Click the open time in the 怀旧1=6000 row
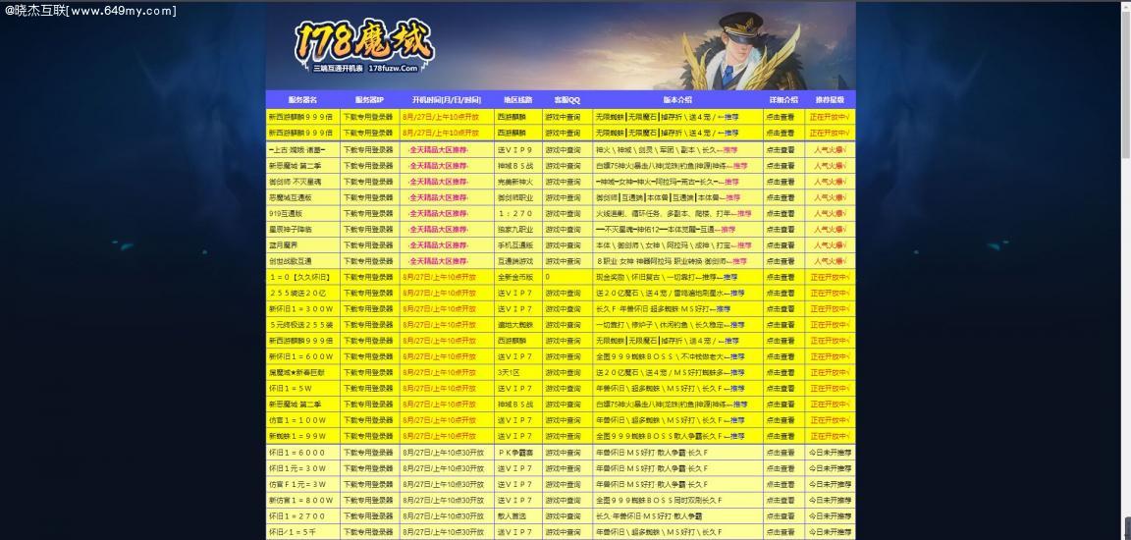 click(x=443, y=453)
